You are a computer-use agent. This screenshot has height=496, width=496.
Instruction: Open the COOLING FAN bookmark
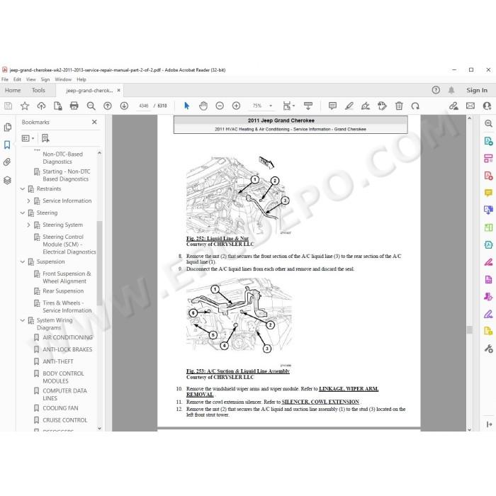(x=60, y=408)
